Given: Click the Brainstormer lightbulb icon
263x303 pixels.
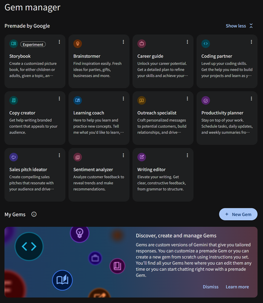Looking at the screenshot, I should pyautogui.click(x=78, y=44).
